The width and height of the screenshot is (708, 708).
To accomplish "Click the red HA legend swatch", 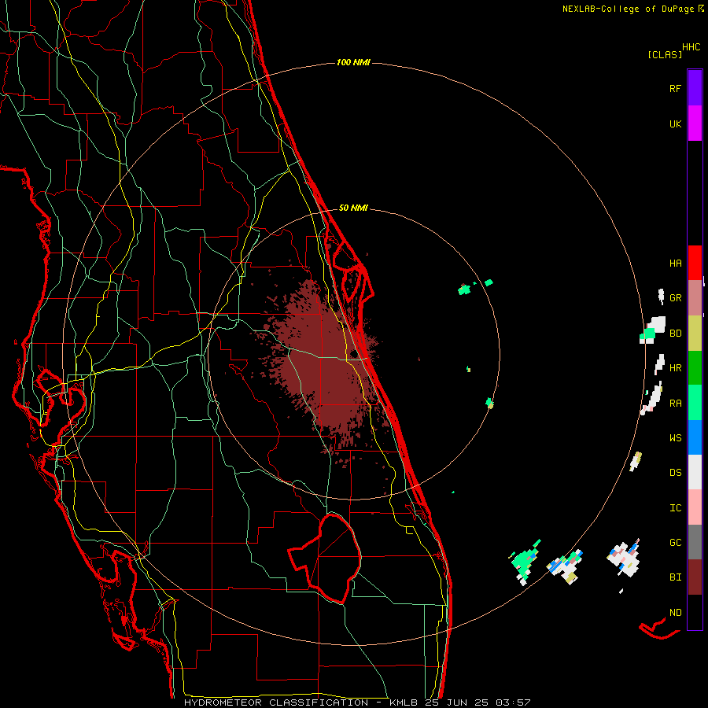I will (695, 263).
